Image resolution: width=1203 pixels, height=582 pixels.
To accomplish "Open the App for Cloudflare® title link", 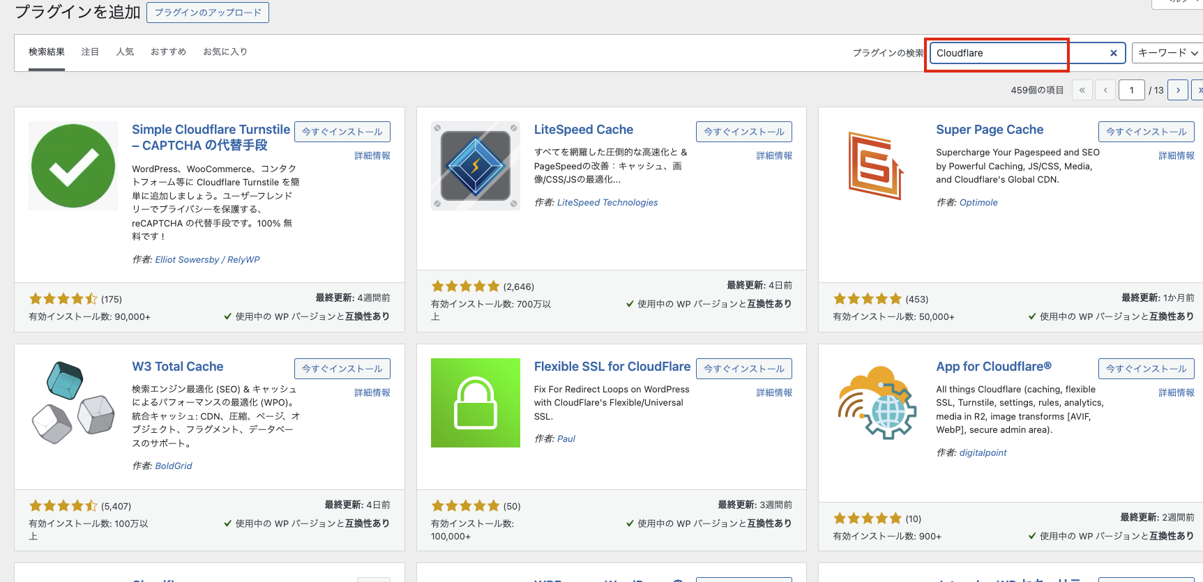I will click(x=994, y=367).
